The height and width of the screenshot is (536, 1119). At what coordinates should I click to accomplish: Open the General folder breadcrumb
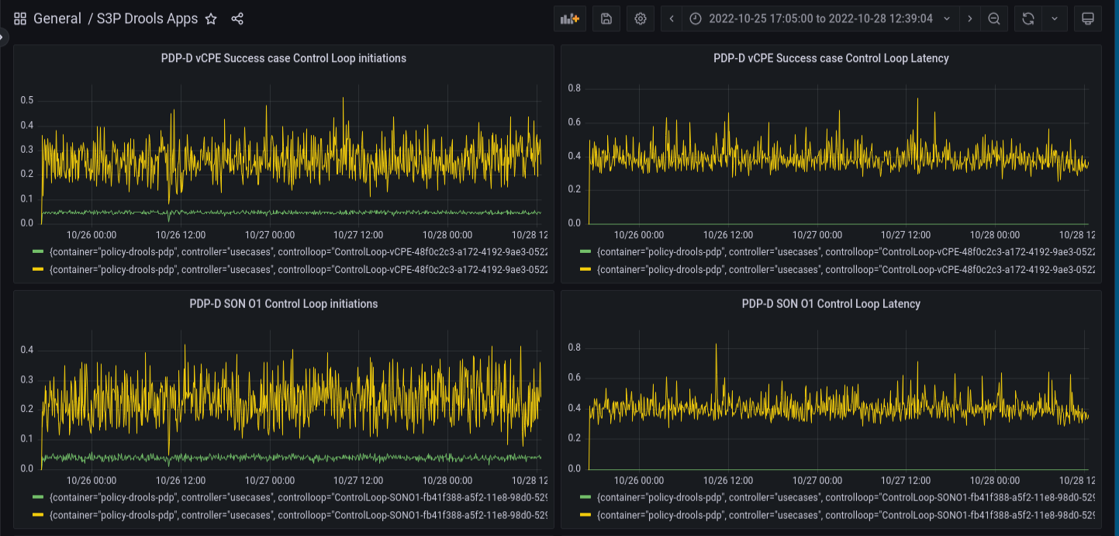[57, 19]
